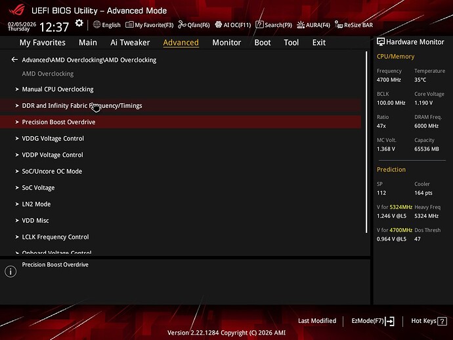
Task: Click the ROG logo icon
Action: [17, 11]
